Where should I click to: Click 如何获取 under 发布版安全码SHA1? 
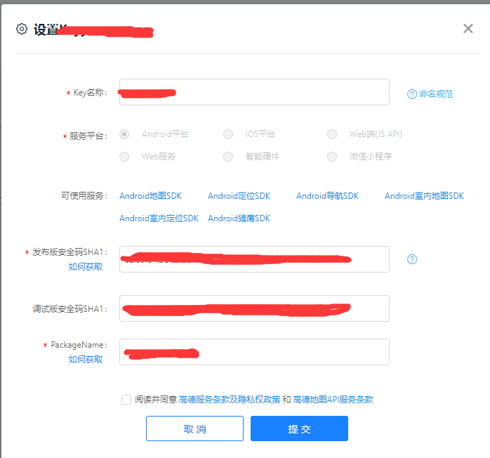[x=86, y=267]
